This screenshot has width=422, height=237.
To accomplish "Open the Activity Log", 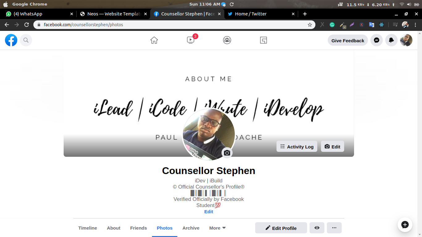I will click(x=297, y=147).
